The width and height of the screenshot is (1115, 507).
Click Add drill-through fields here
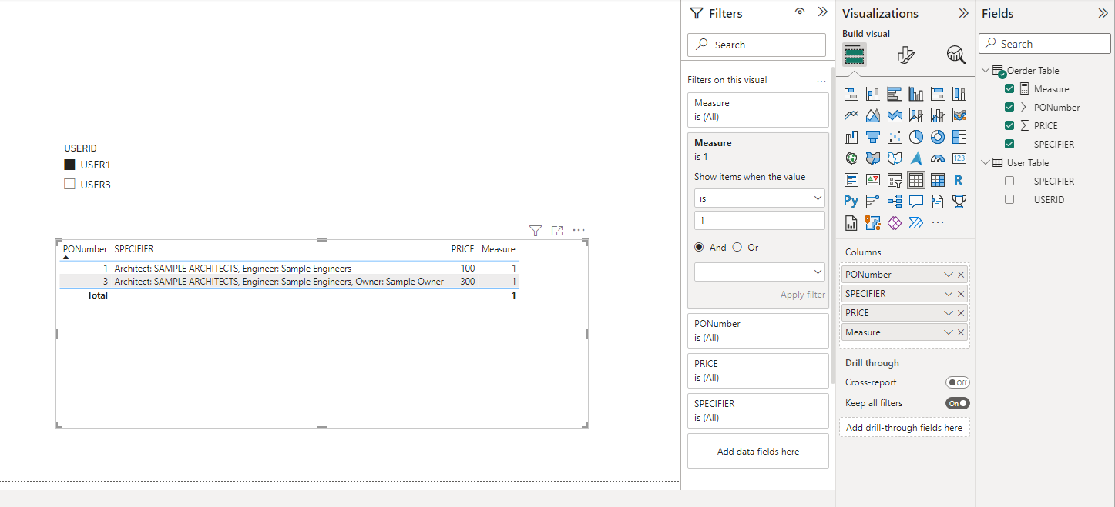(904, 428)
